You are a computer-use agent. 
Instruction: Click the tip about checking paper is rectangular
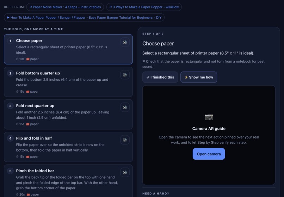203,64
